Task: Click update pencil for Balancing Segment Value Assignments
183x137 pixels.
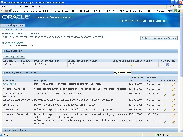Action: pos(173,95)
